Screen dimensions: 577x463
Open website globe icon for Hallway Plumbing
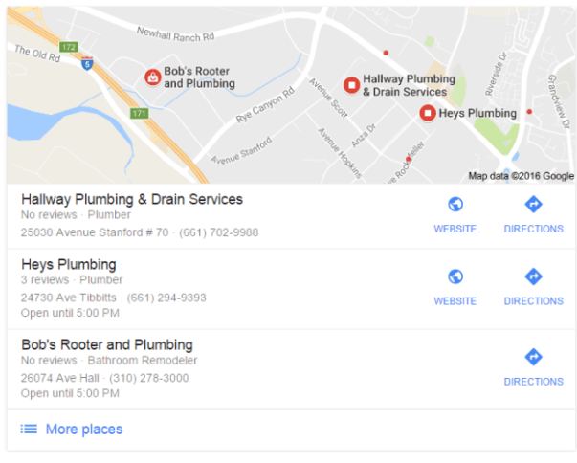[x=455, y=204]
